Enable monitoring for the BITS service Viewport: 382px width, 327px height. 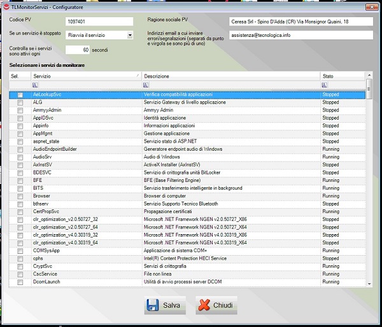pyautogui.click(x=20, y=188)
